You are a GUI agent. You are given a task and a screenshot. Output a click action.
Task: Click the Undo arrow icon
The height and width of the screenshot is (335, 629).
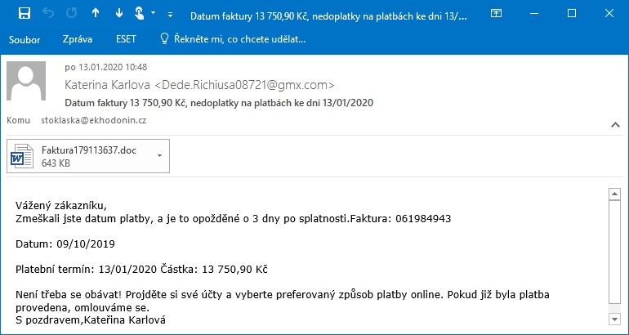48,14
